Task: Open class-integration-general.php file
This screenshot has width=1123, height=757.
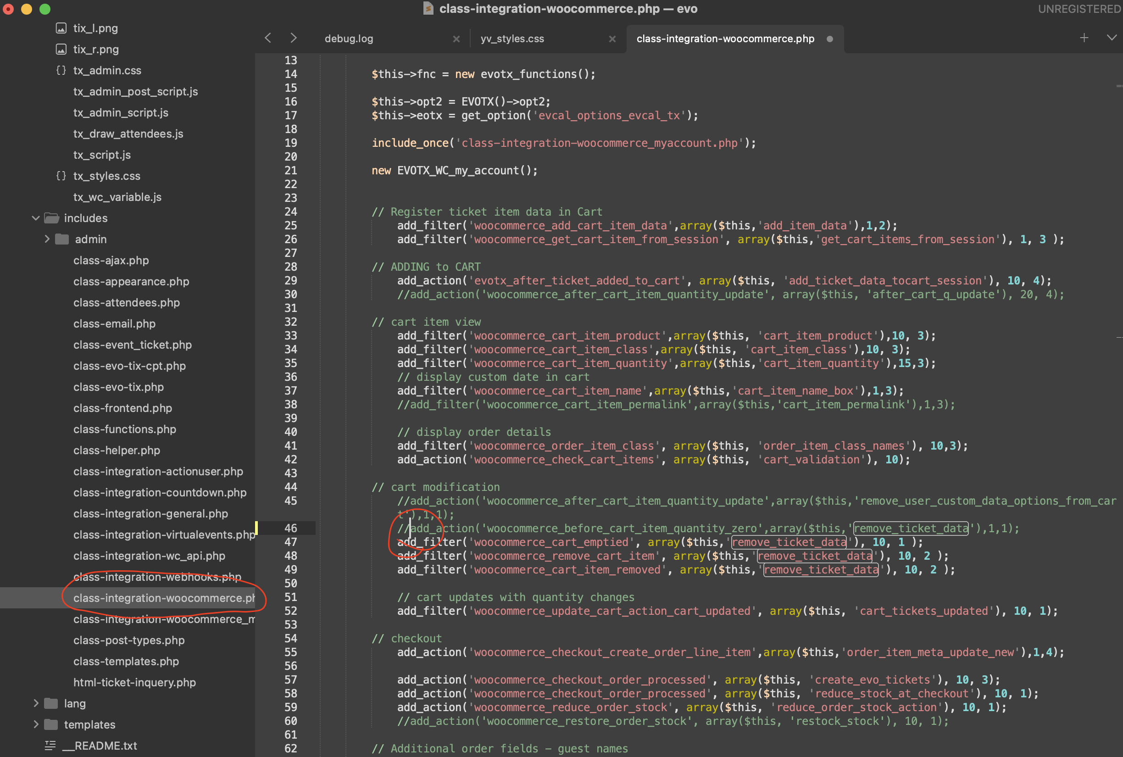Action: point(150,514)
